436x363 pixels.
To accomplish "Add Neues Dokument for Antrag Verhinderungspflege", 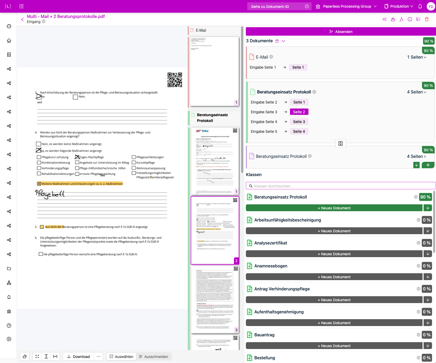I will pos(334,300).
